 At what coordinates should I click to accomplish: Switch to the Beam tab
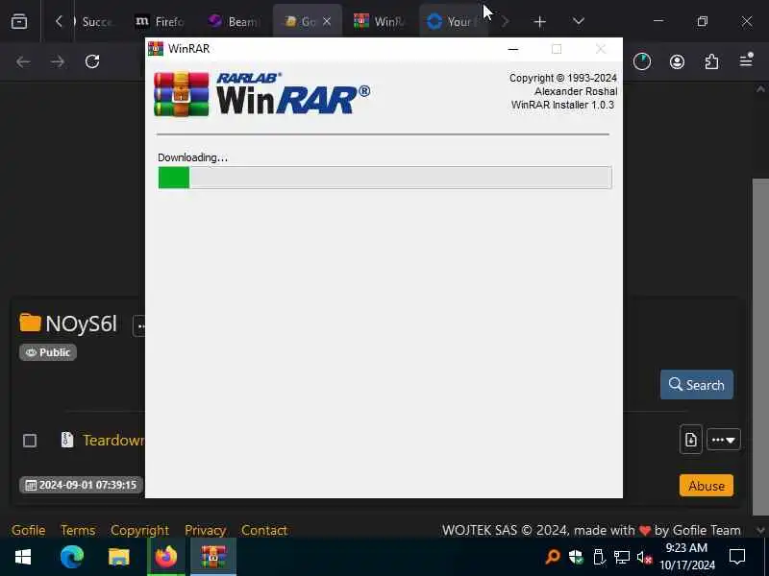click(x=234, y=22)
